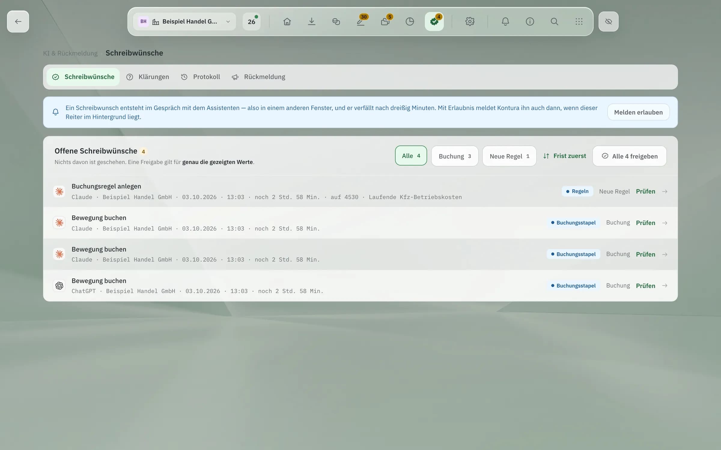This screenshot has width=721, height=450.
Task: Open the pen icon with badge 30
Action: click(360, 22)
